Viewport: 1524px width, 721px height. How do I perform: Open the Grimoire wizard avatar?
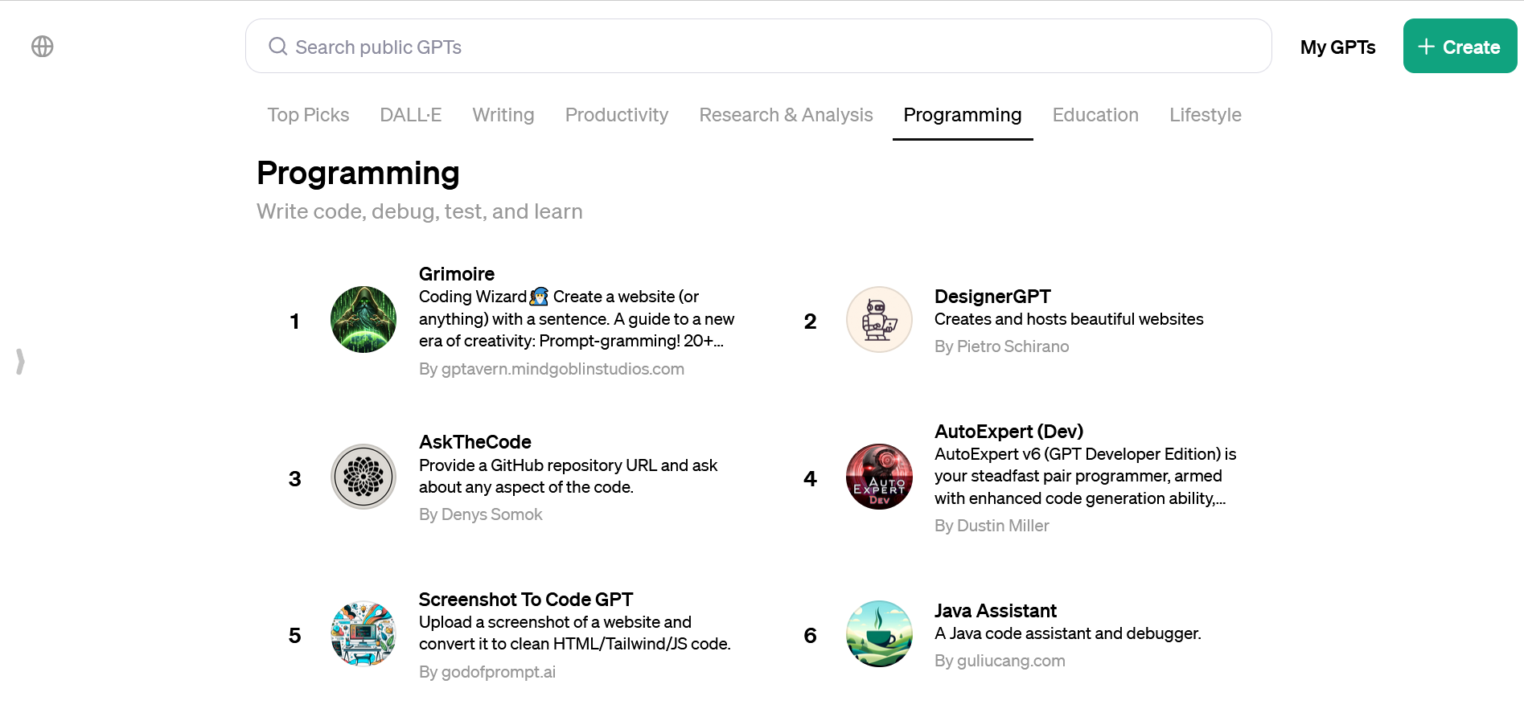tap(364, 320)
